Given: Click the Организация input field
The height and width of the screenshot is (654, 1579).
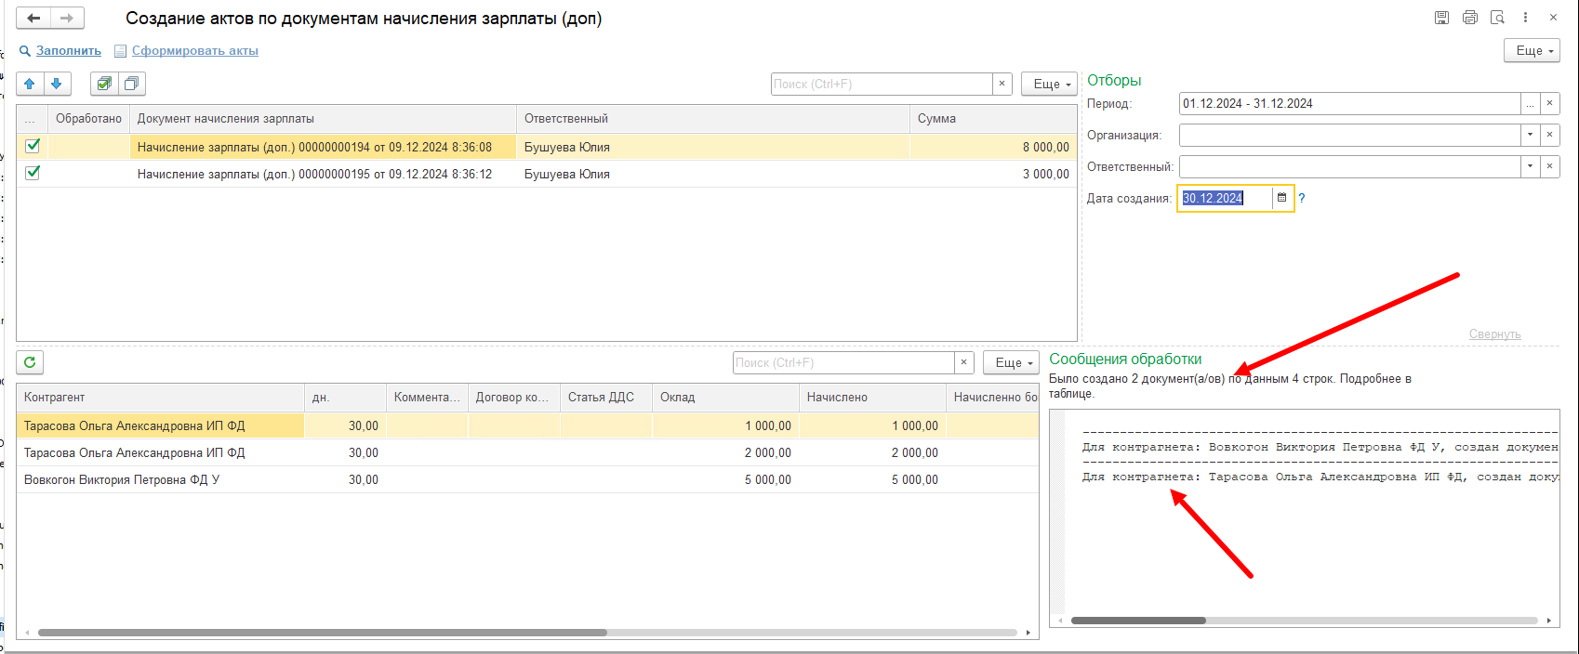Looking at the screenshot, I should (1349, 135).
